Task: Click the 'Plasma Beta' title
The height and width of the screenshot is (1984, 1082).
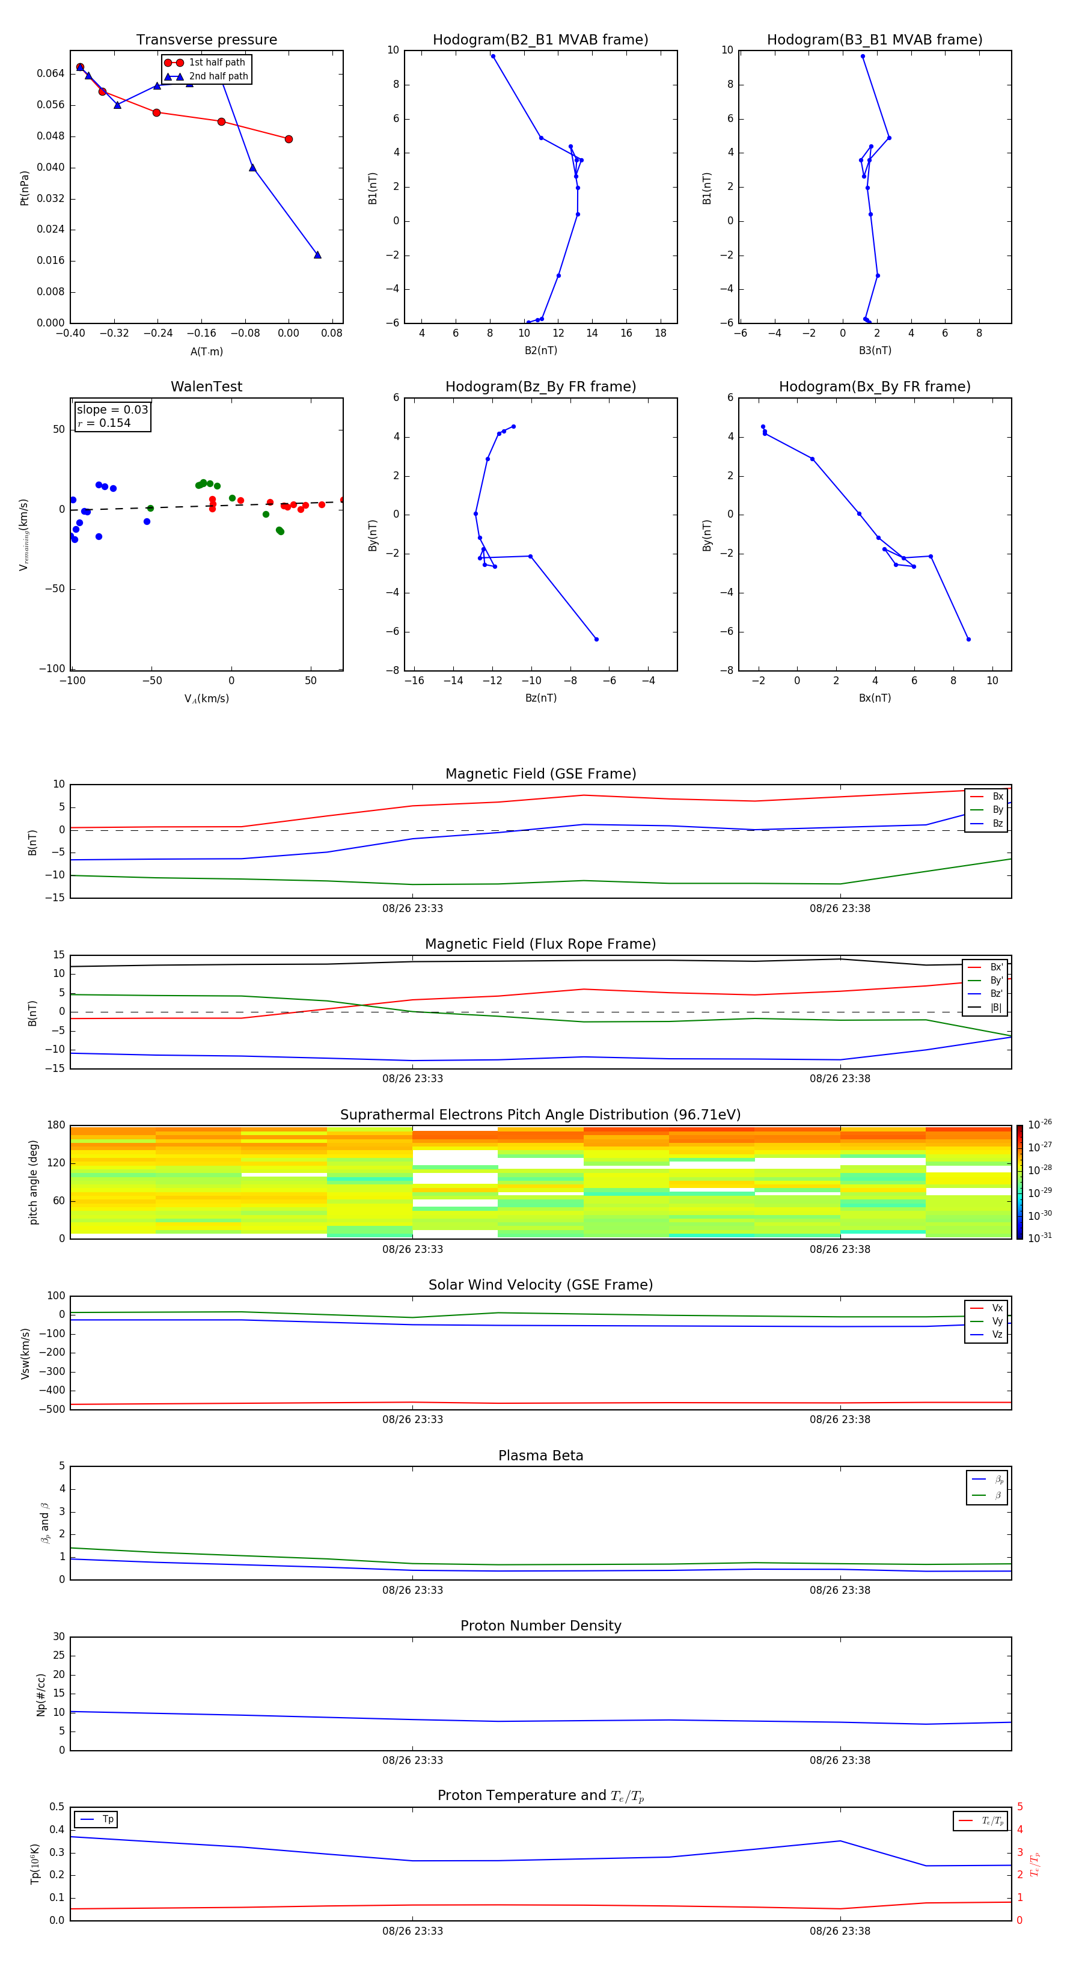Action: [x=540, y=1456]
